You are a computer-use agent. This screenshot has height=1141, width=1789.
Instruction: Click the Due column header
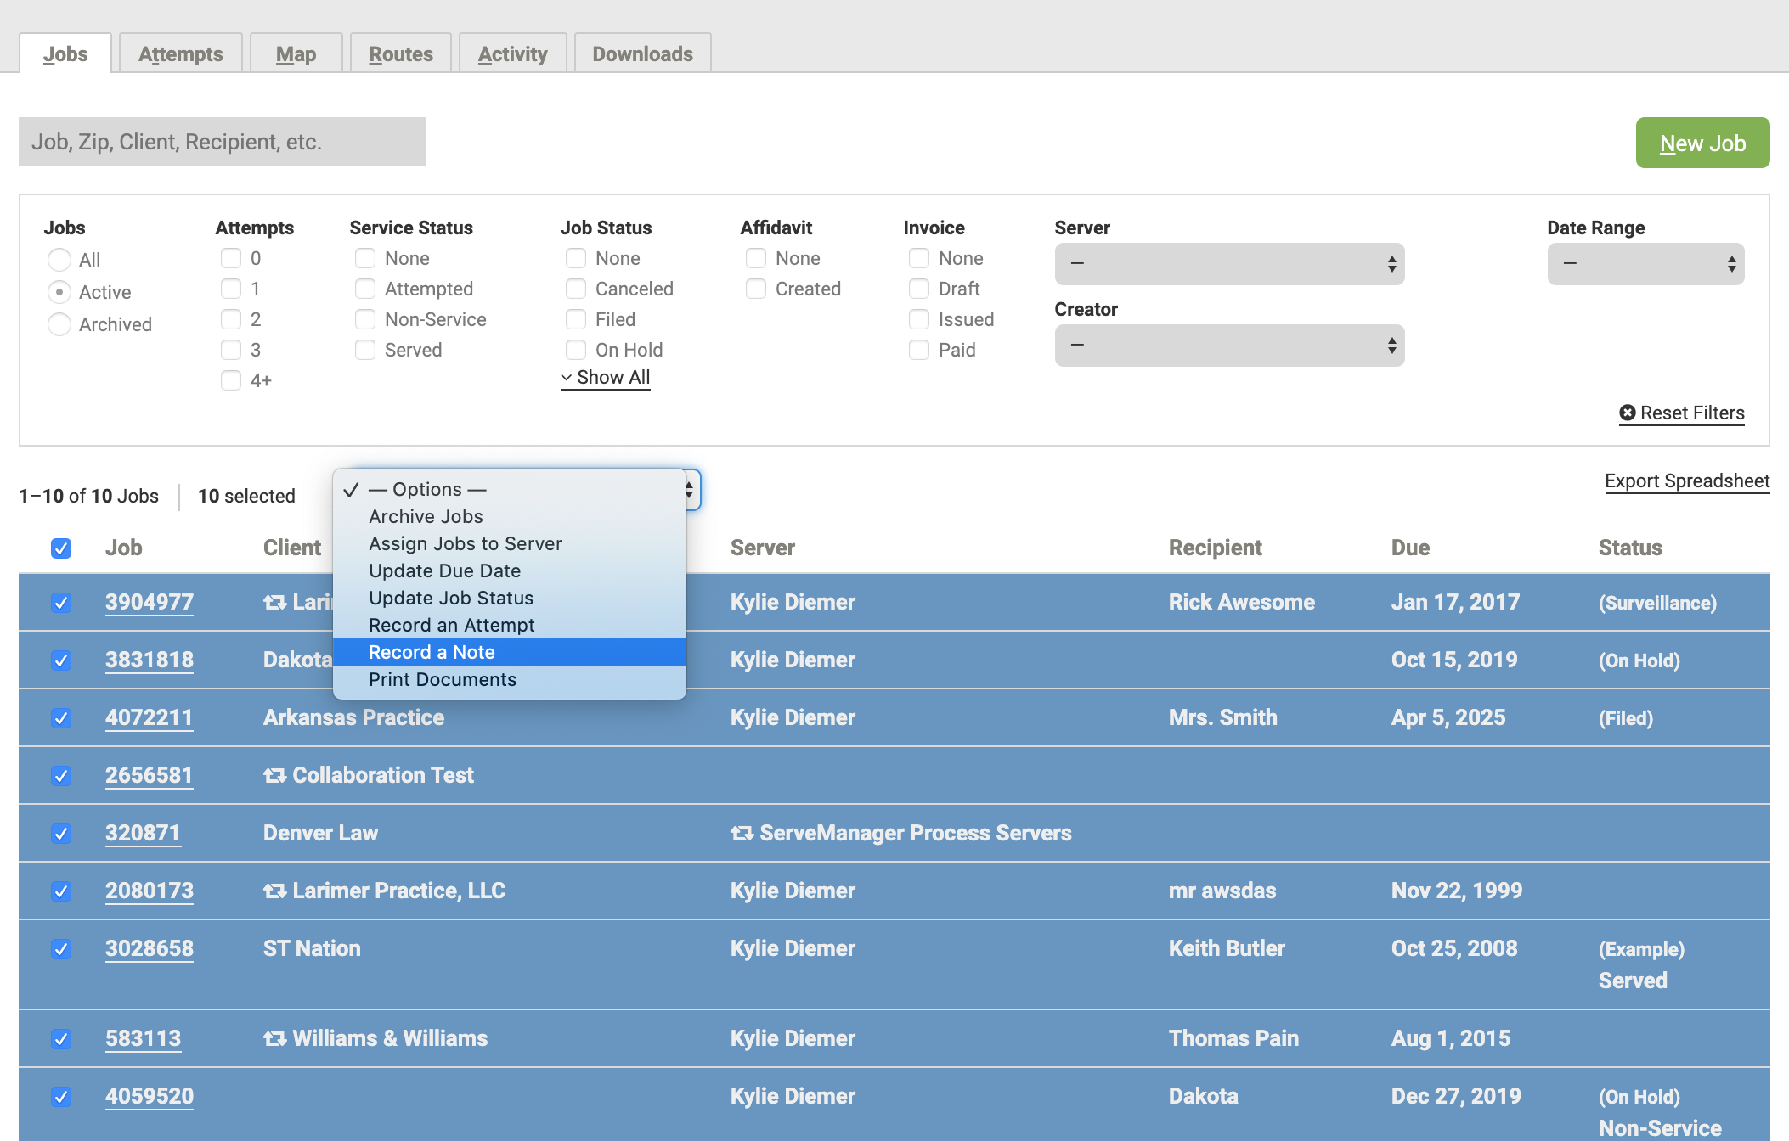1410,548
